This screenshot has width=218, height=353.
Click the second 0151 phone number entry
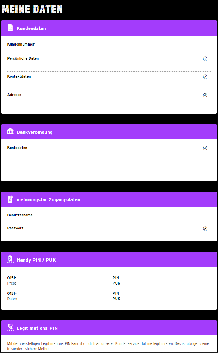[x=12, y=293]
